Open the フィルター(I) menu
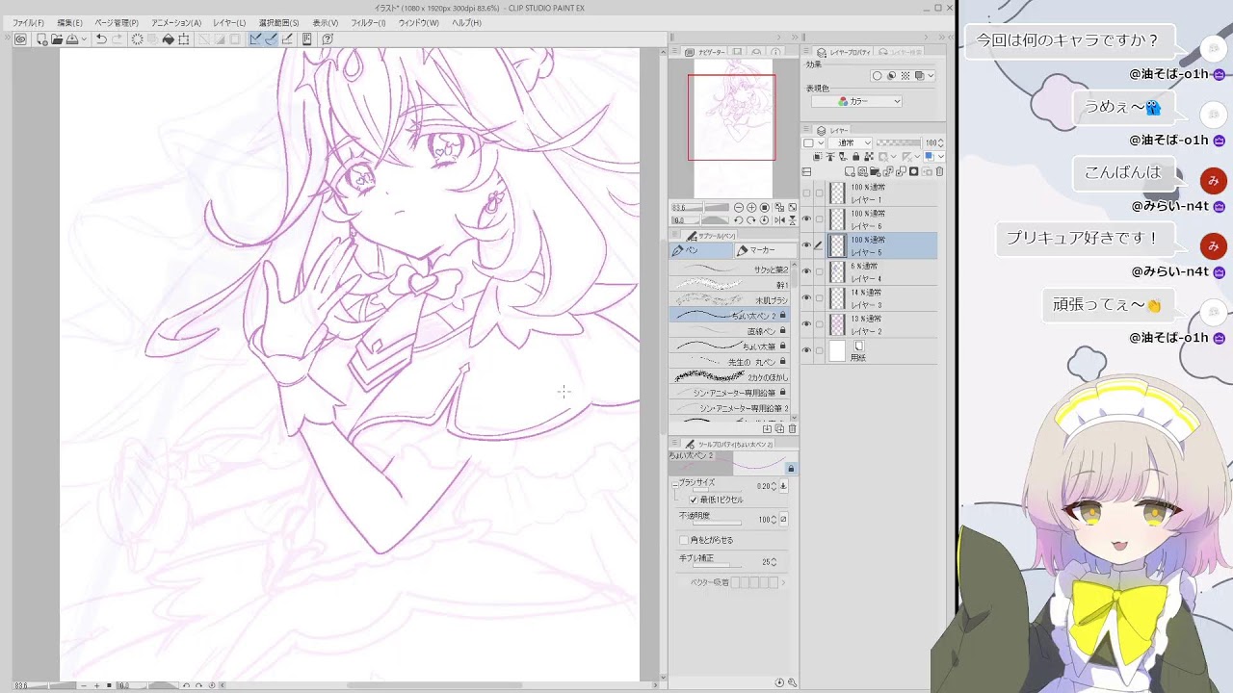The image size is (1233, 693). tap(368, 22)
